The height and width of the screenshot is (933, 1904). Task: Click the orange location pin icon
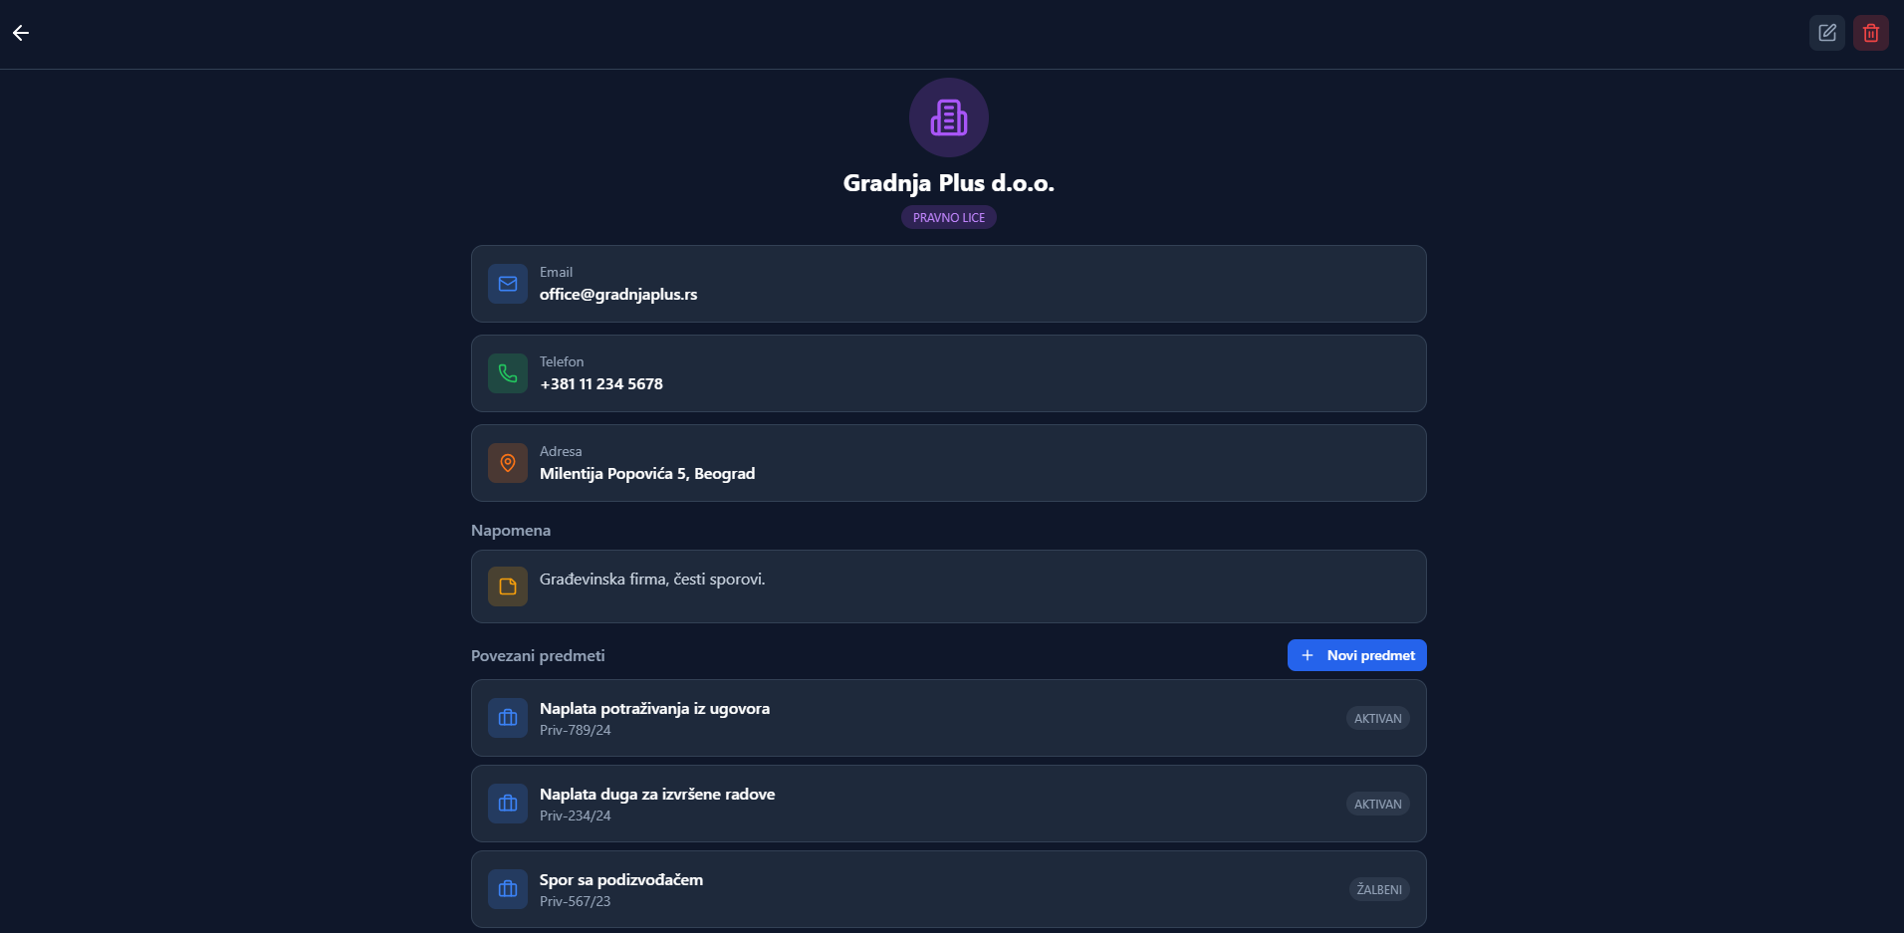[508, 463]
